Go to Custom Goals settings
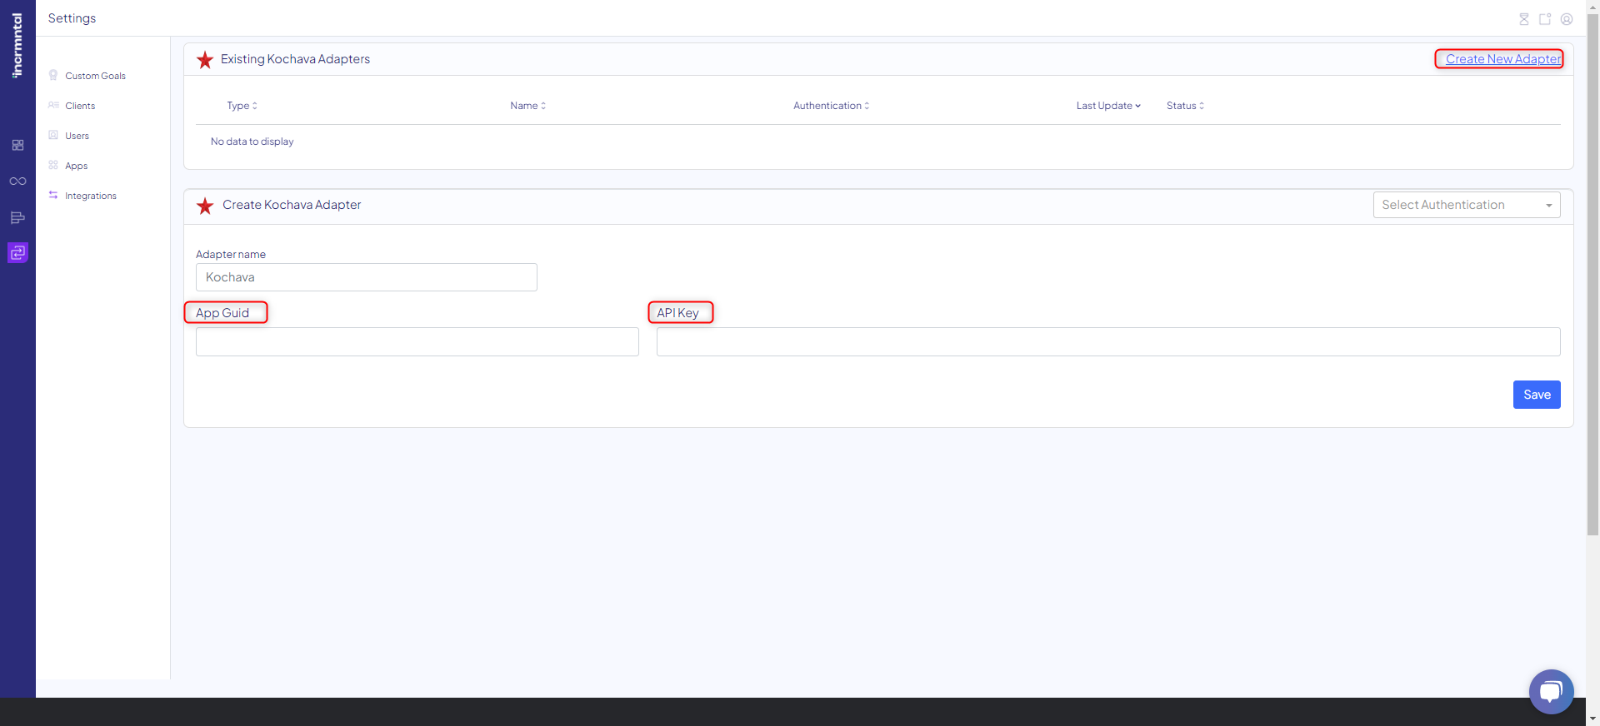The image size is (1600, 726). pyautogui.click(x=95, y=76)
